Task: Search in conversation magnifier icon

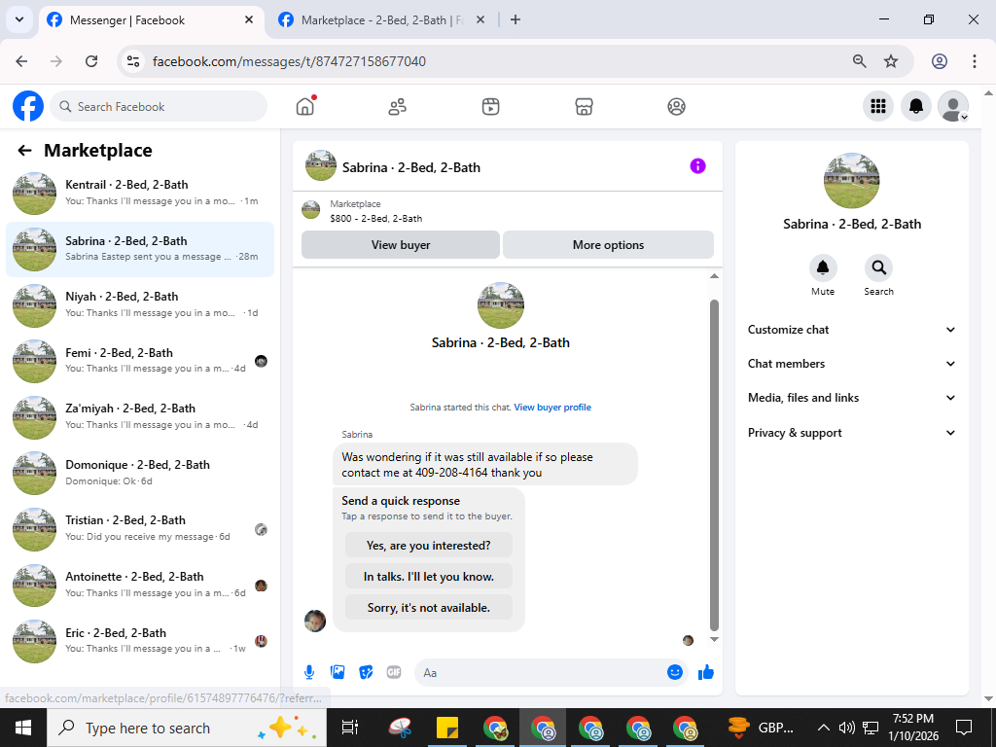Action: coord(878,268)
